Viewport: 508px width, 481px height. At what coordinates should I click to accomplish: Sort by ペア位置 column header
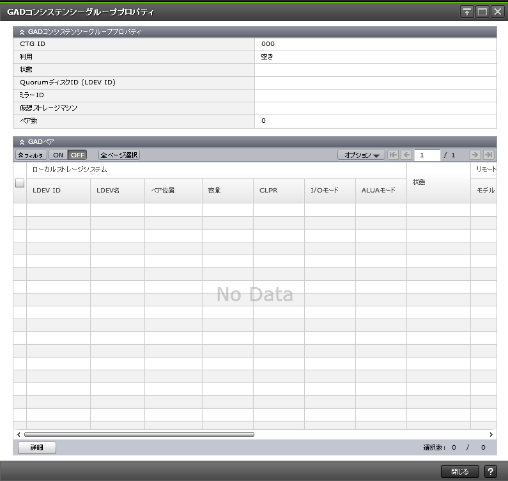[x=173, y=191]
